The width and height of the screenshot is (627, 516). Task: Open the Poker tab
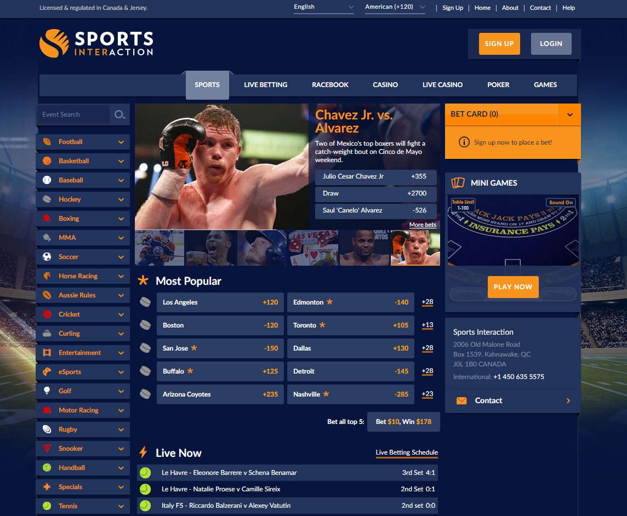(x=498, y=85)
